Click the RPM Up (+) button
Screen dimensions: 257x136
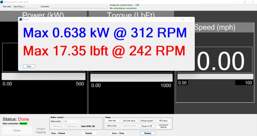tap(58, 126)
